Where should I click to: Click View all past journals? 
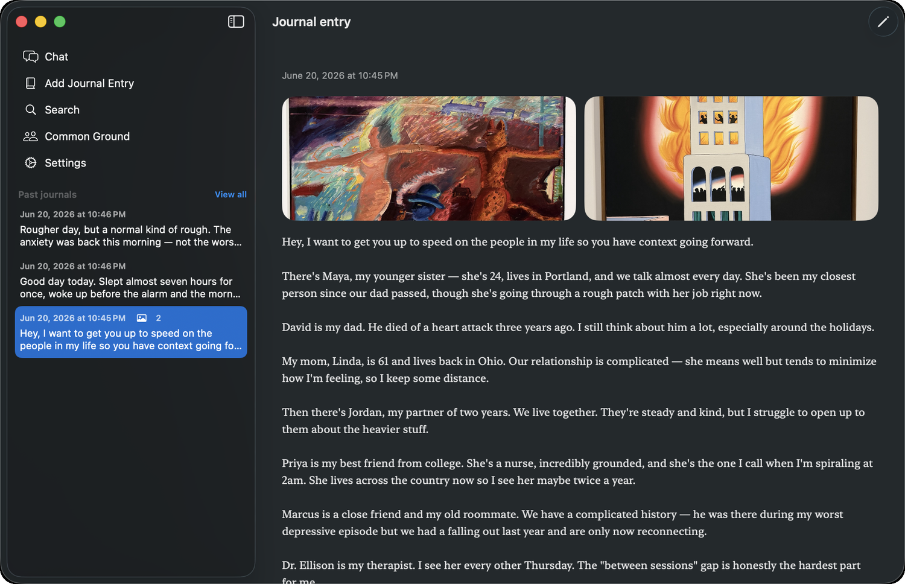click(x=230, y=194)
